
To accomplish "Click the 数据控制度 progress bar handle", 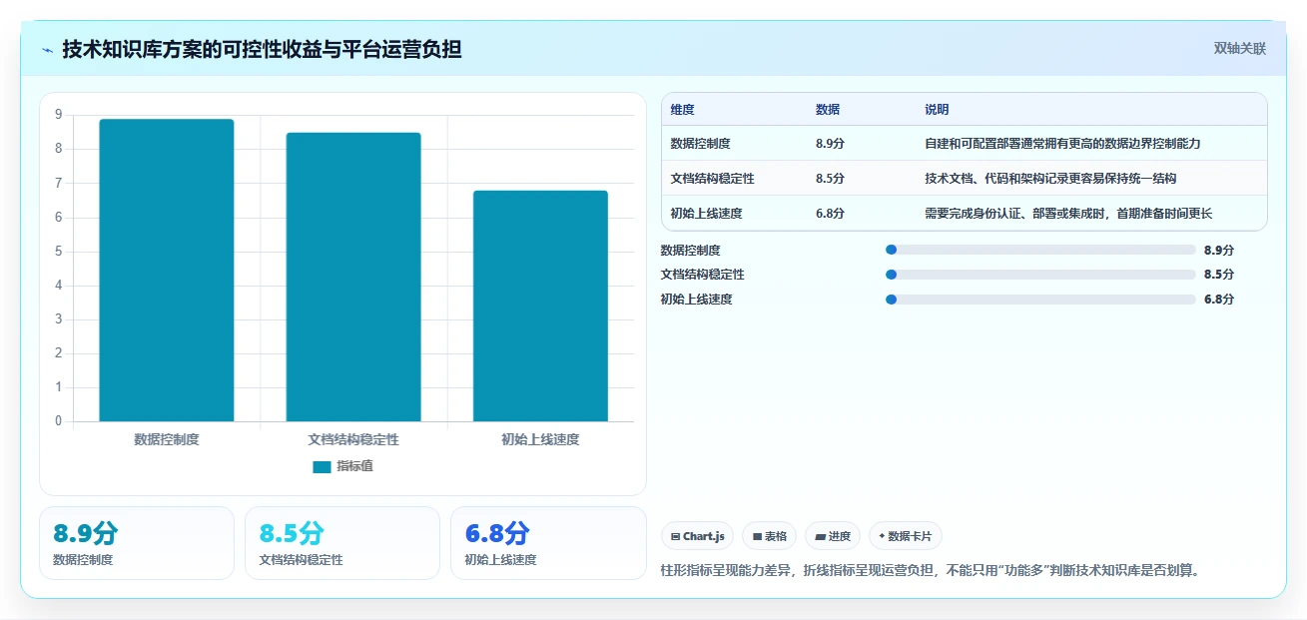I will click(892, 250).
